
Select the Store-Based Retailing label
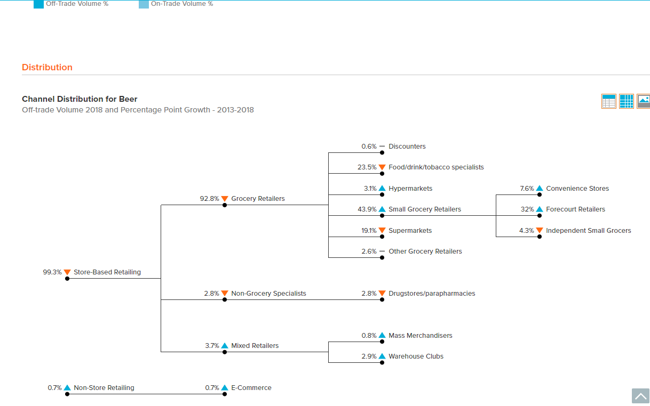point(107,272)
